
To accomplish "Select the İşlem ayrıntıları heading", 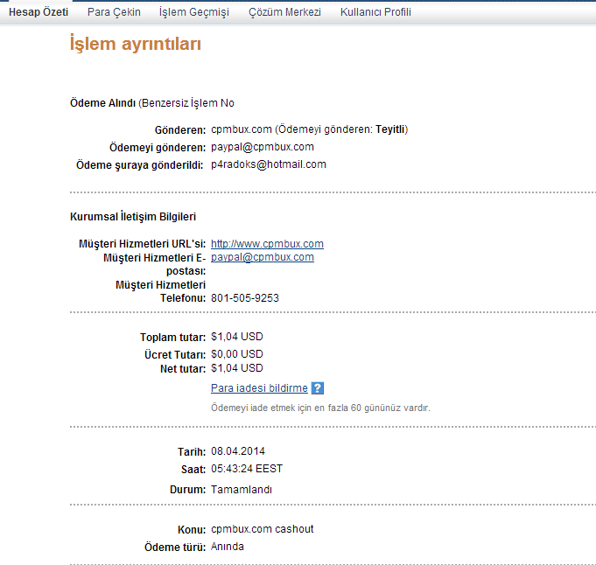I will (136, 44).
